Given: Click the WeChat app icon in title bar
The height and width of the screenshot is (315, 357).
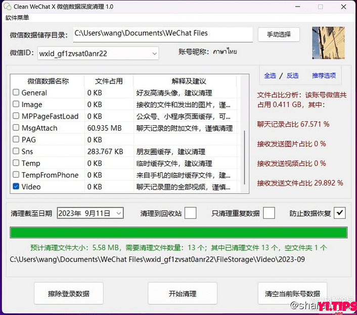Looking at the screenshot, I should click(x=8, y=7).
